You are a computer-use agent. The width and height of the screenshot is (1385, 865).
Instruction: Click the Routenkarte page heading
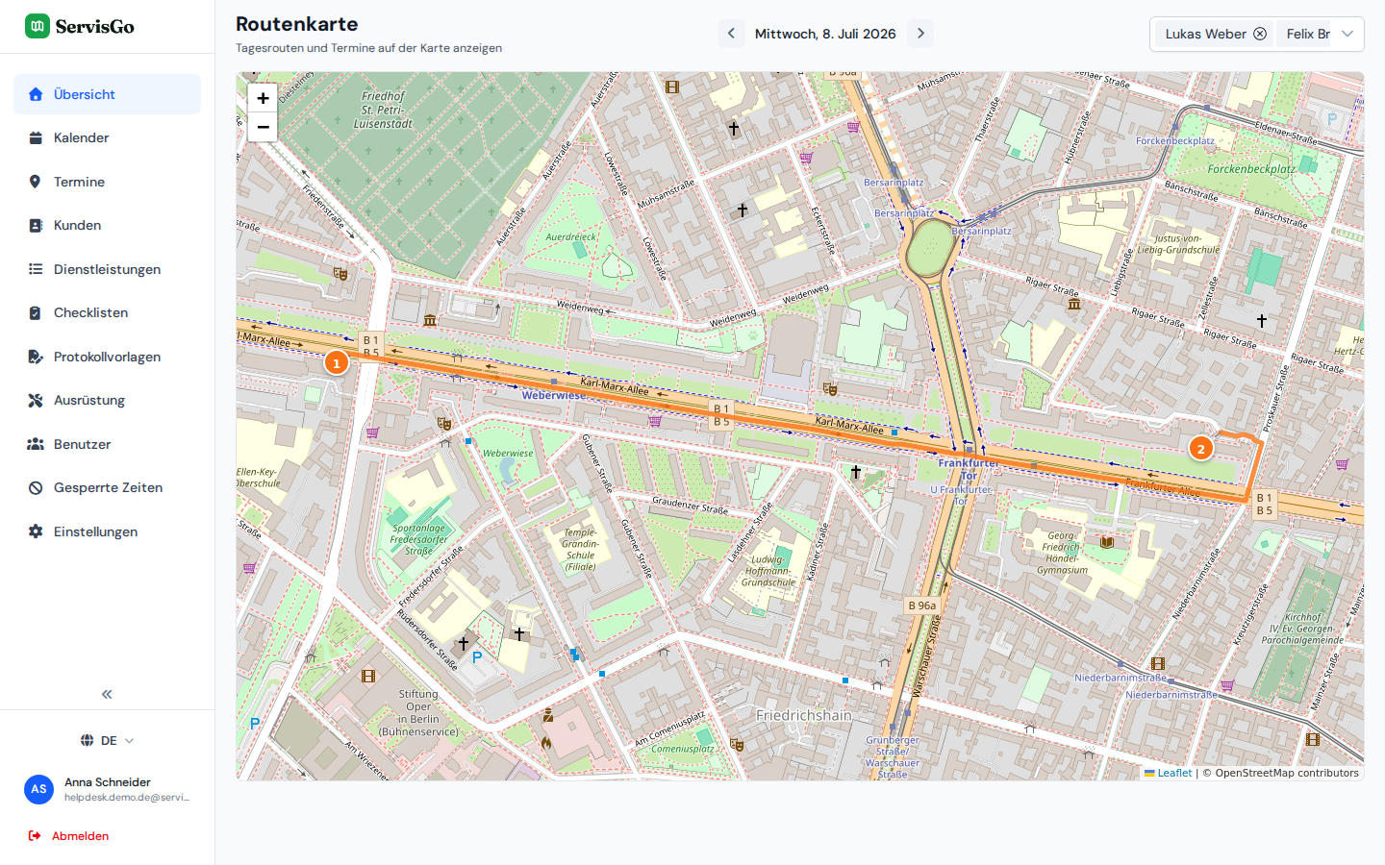(297, 24)
